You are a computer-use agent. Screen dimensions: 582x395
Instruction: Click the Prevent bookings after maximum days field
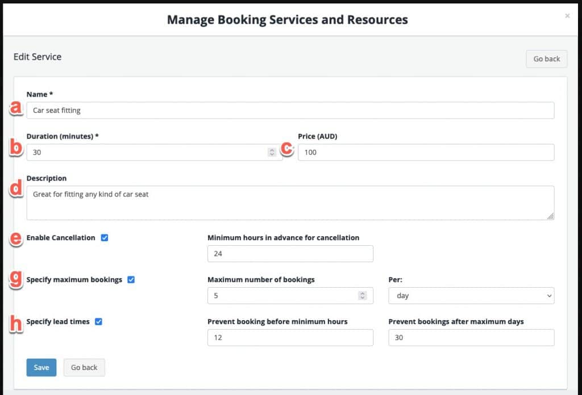[472, 337]
